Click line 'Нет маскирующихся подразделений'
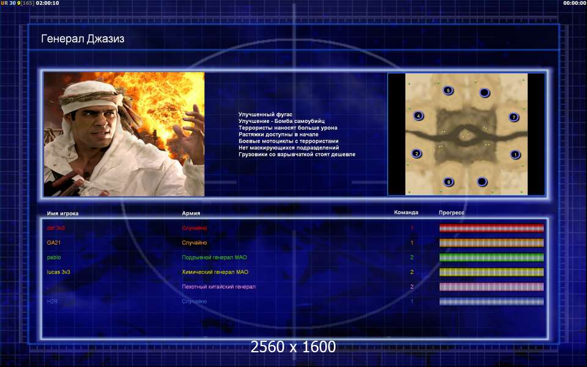Viewport: 587px width, 367px height. [289, 147]
